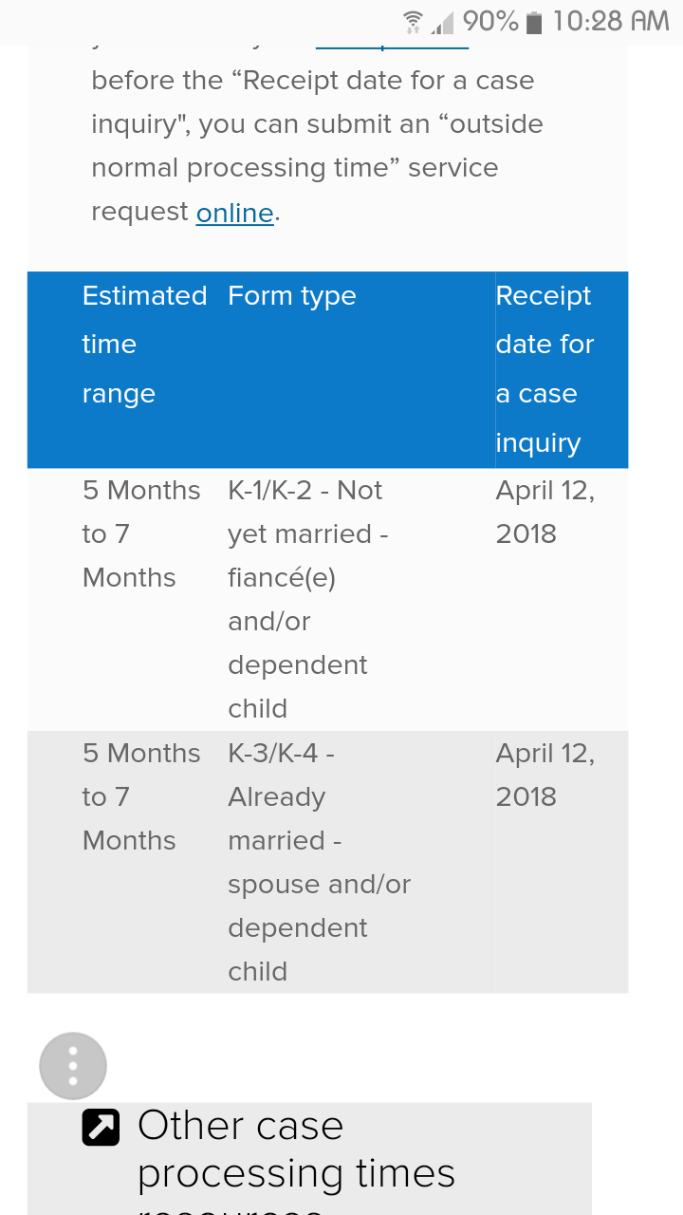Tap the K-1/K-2 fiancé(e) form type cell

point(307,599)
